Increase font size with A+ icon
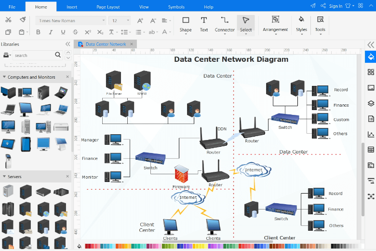This screenshot has width=376, height=251. [x=140, y=21]
